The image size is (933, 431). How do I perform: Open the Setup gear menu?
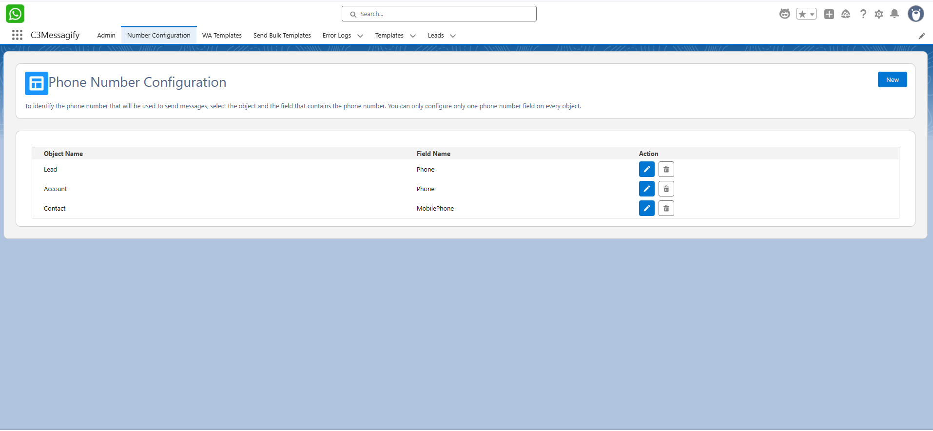tap(878, 14)
